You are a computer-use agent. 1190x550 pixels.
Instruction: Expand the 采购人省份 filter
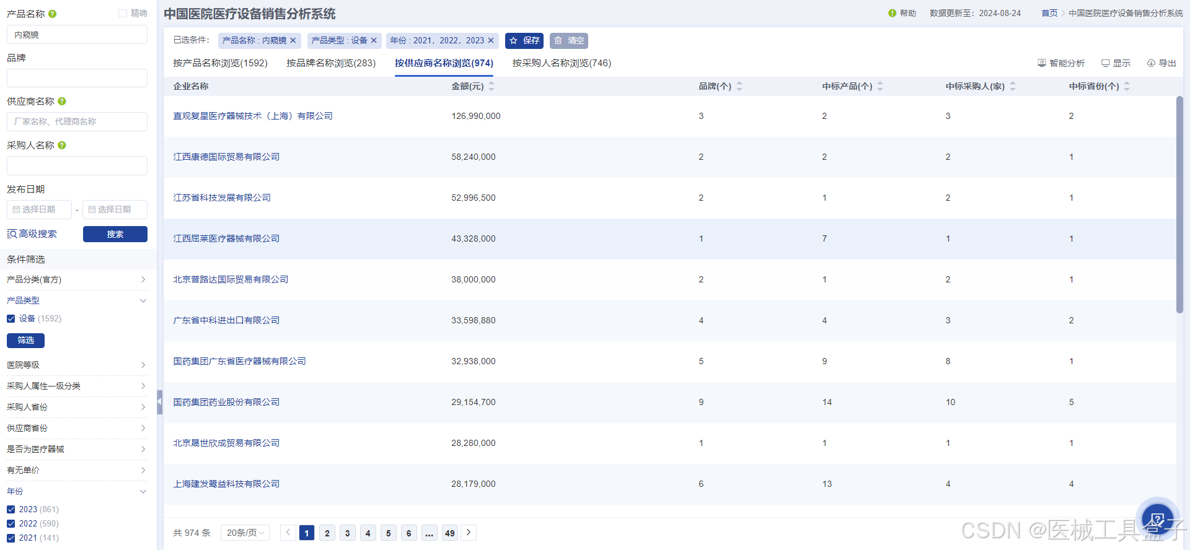pyautogui.click(x=77, y=407)
